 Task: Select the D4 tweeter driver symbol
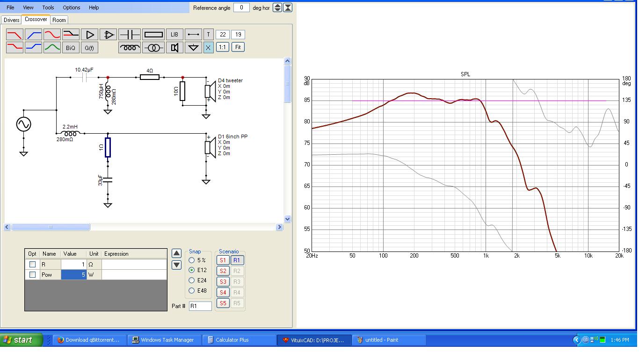210,91
